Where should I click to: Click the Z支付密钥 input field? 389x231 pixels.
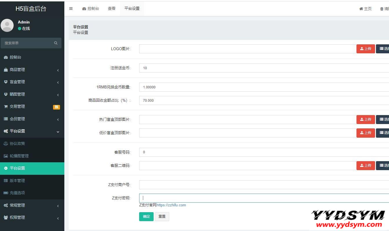click(x=264, y=198)
